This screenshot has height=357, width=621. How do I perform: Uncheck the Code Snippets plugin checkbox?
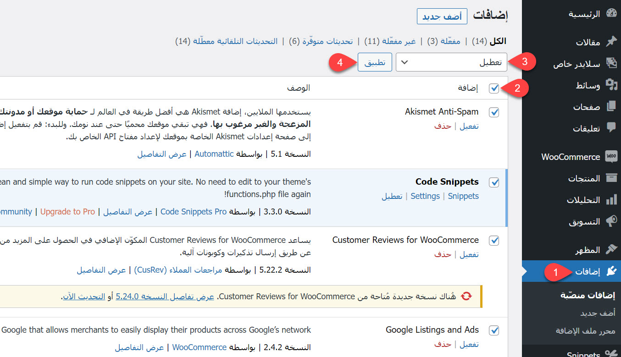(x=494, y=182)
